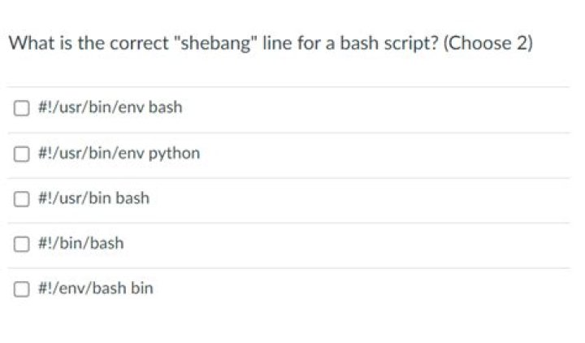Check the '#!/usr/bin/env bash' checkbox
This screenshot has height=343, width=585.
[x=19, y=107]
